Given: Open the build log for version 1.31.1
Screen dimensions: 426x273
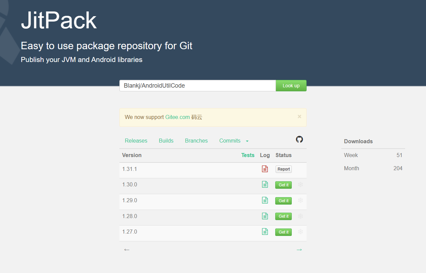Looking at the screenshot, I should [x=265, y=169].
